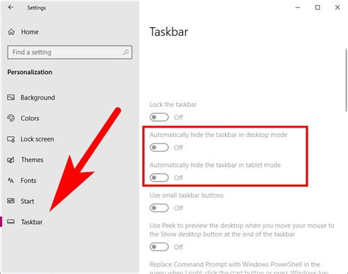
Task: Open Background via its picture icon
Action: click(11, 97)
